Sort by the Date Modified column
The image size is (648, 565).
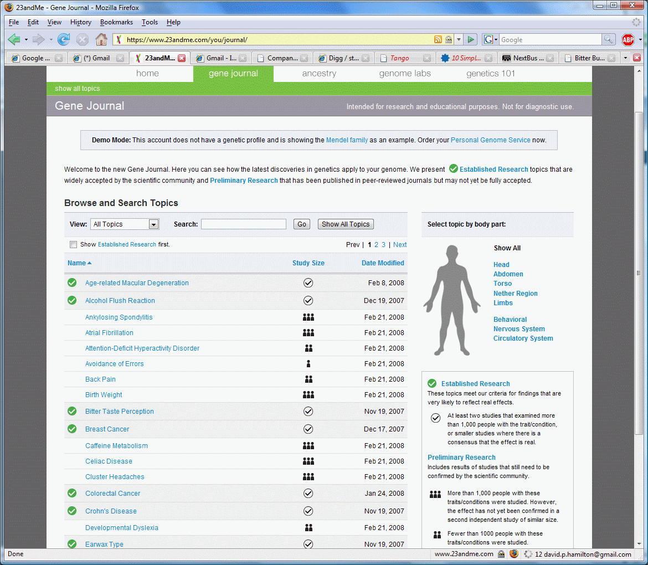pos(383,263)
